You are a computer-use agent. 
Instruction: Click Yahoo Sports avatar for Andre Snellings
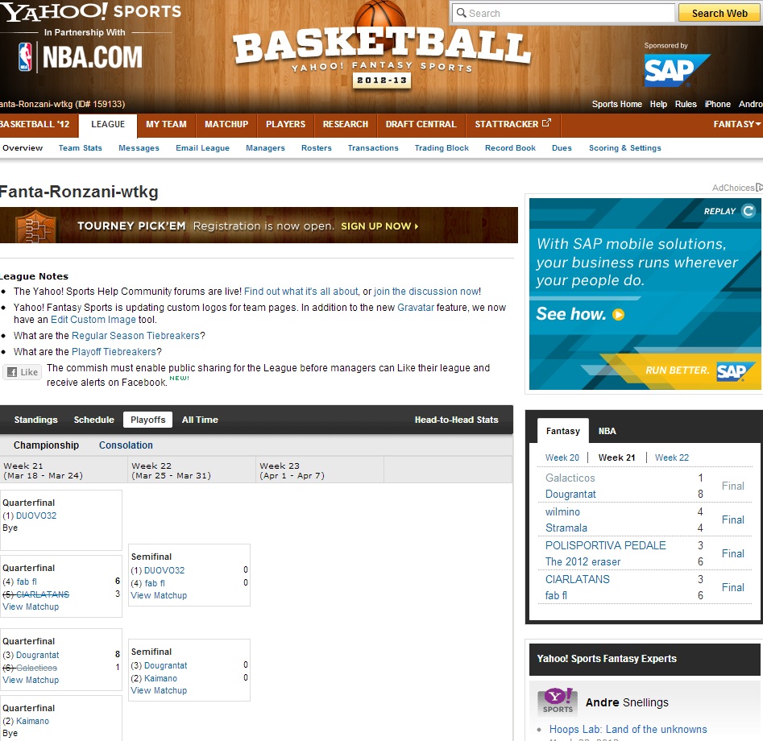[558, 702]
